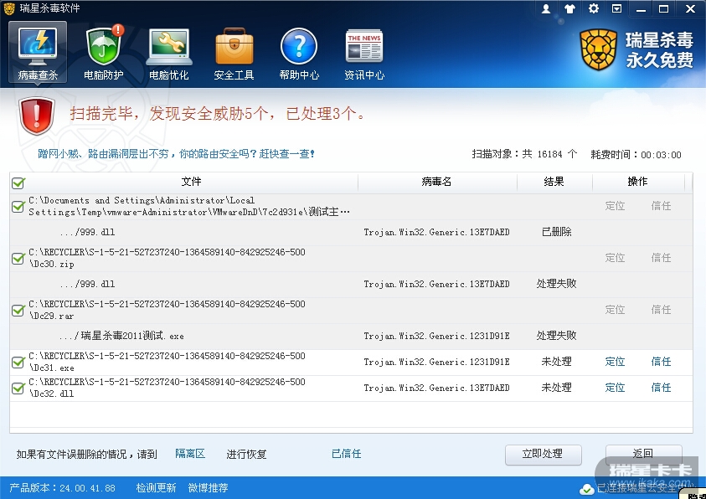Open the 已信任 trusted list link
The width and height of the screenshot is (706, 499).
(x=346, y=454)
